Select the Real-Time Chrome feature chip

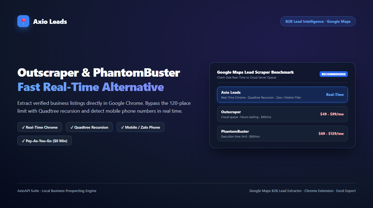(x=40, y=127)
